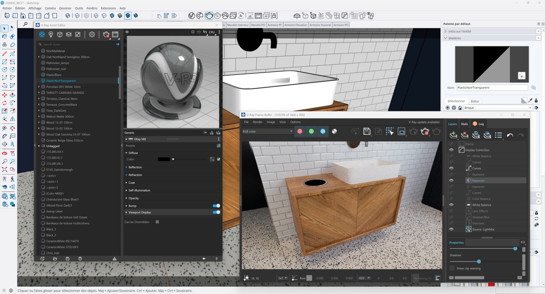
Task: Switch to the Éditer tab in Matières
Action: [475, 101]
